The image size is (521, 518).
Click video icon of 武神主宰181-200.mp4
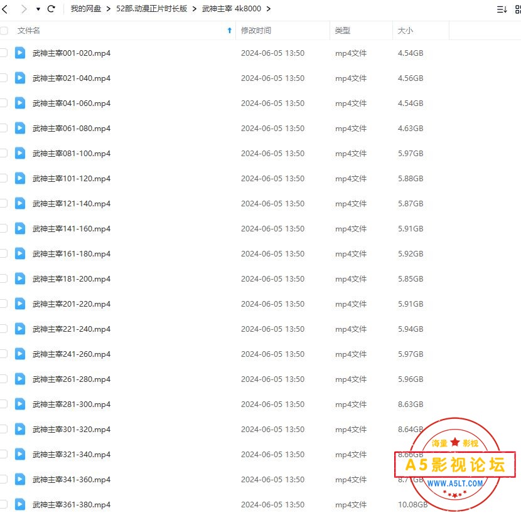(20, 278)
